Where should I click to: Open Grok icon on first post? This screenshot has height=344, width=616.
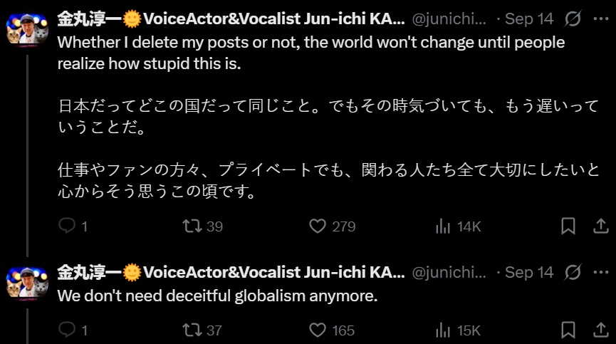(x=572, y=18)
